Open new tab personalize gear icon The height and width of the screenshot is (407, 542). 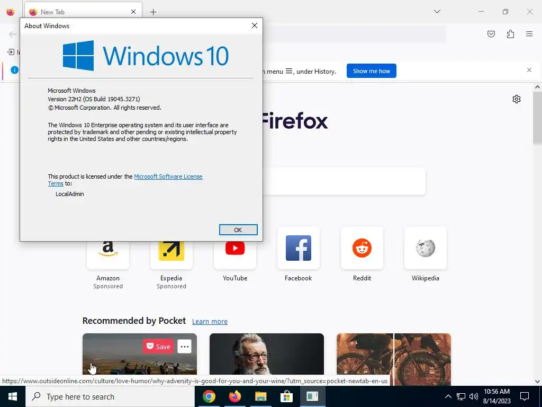coord(517,99)
